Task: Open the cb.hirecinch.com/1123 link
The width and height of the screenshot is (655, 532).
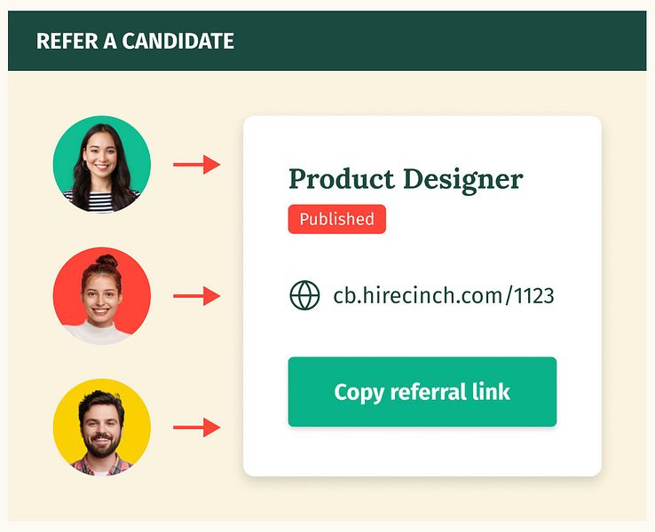Action: 444,295
